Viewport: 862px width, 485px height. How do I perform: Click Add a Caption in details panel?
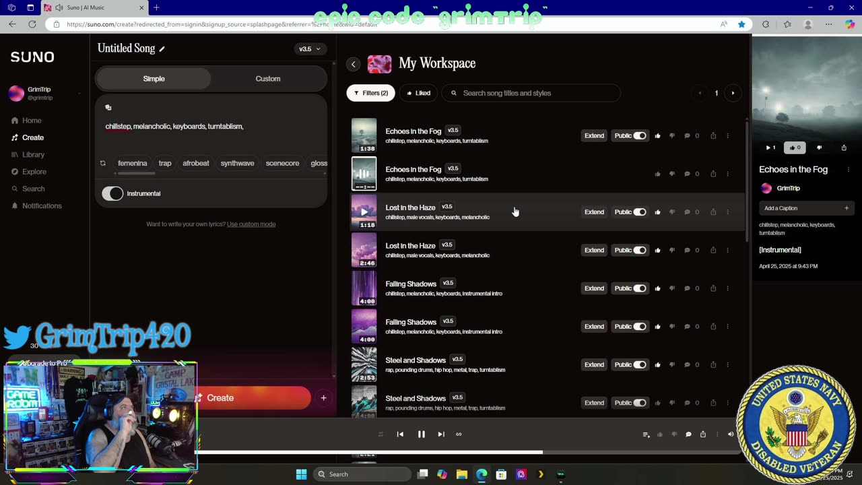pyautogui.click(x=806, y=208)
